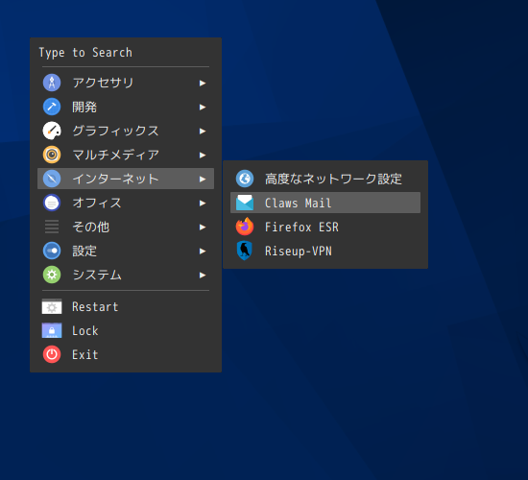528x480 pixels.
Task: Expand the オフィス submenu arrow
Action: pyautogui.click(x=203, y=203)
